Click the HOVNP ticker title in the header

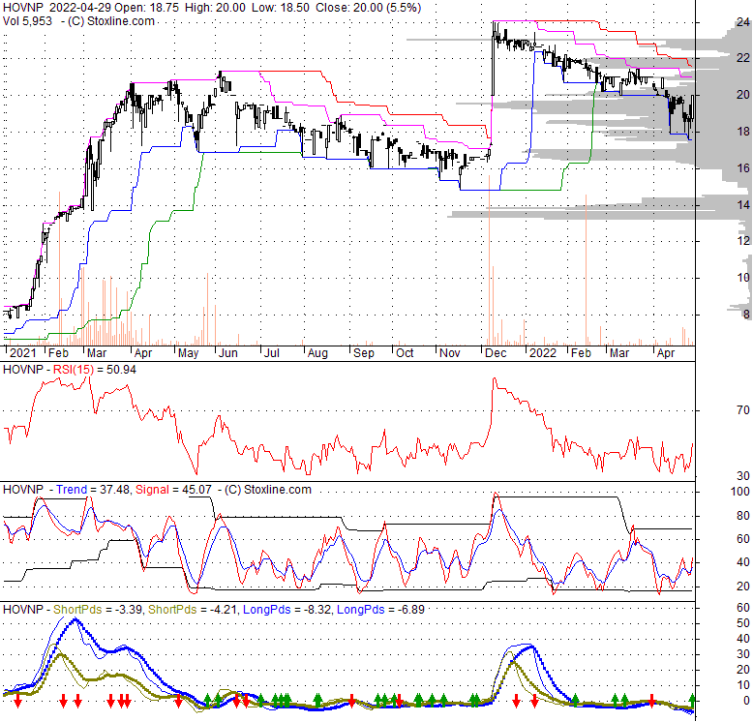(23, 8)
